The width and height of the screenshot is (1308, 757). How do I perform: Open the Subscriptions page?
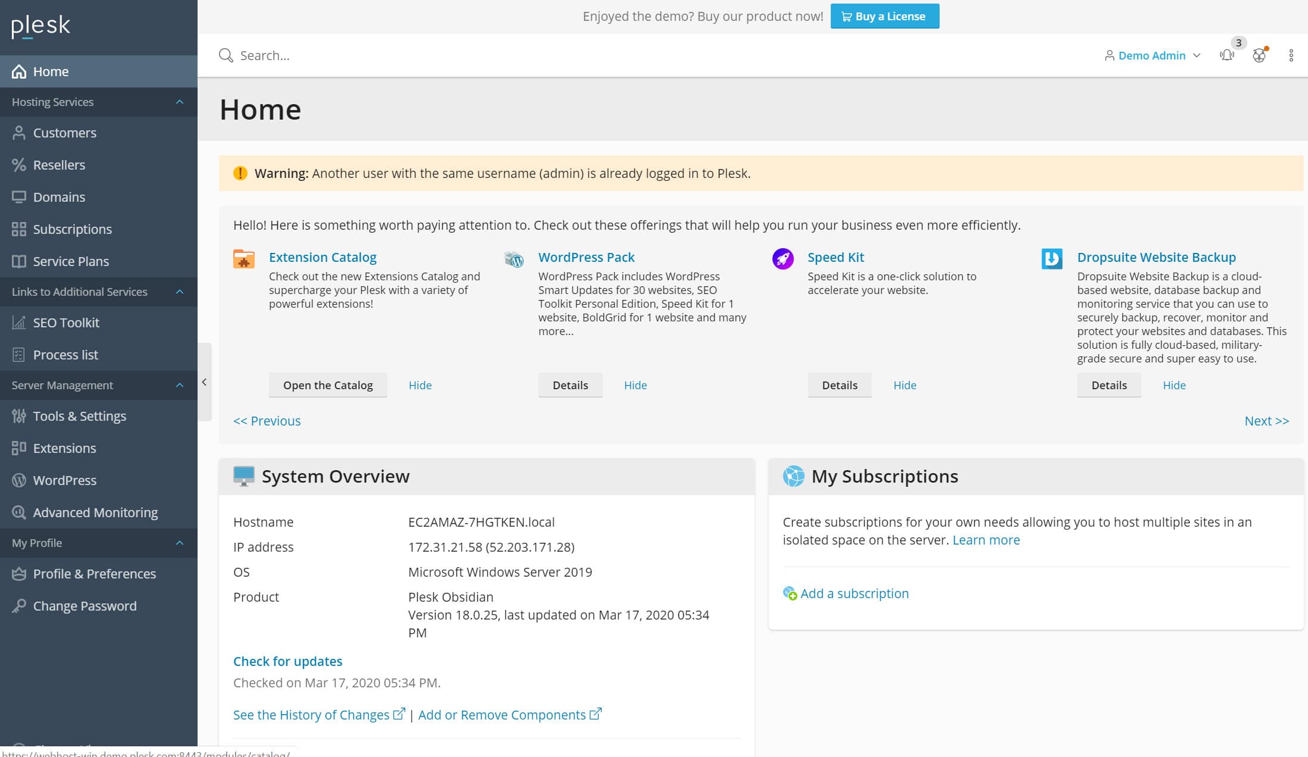(x=72, y=229)
